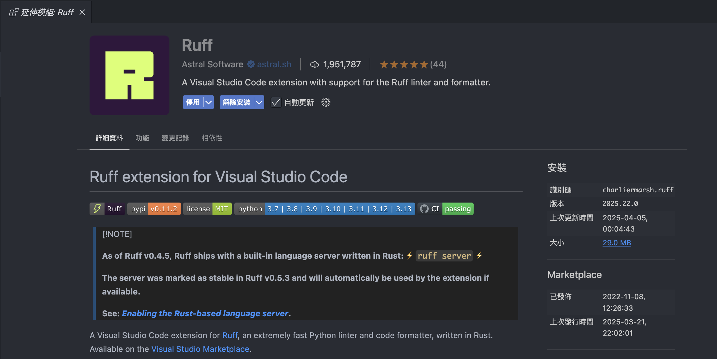Click the GitHub CI passing badge

click(446, 209)
